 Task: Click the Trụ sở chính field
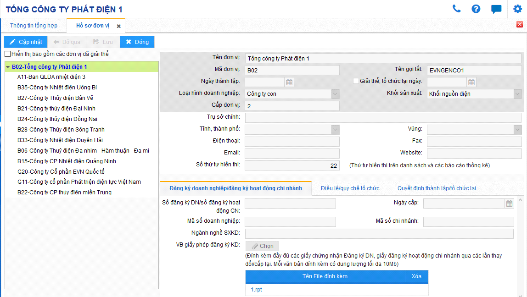(383, 118)
